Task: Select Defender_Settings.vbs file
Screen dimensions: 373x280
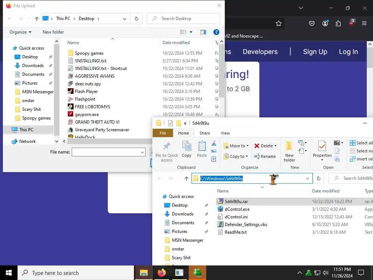Action: [x=246, y=225]
